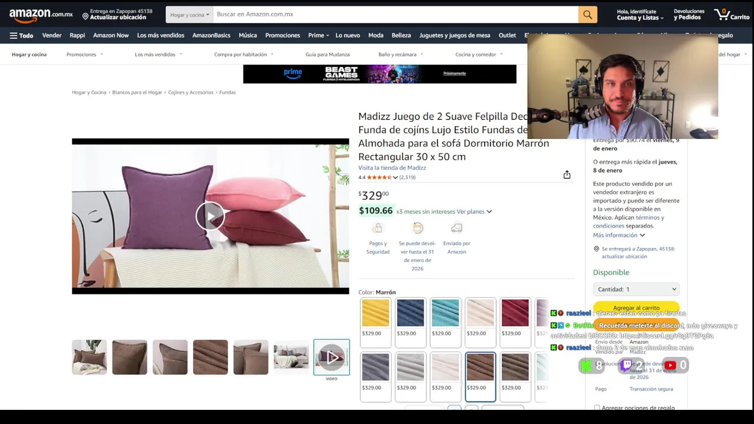Click the Prime Beast Games banner
Image resolution: width=754 pixels, height=424 pixels.
(x=379, y=74)
